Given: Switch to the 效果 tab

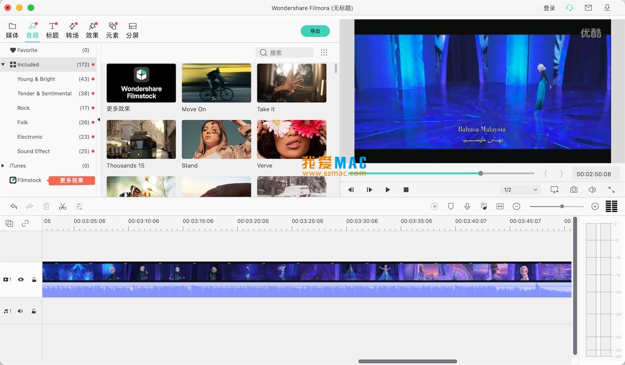Looking at the screenshot, I should click(92, 30).
